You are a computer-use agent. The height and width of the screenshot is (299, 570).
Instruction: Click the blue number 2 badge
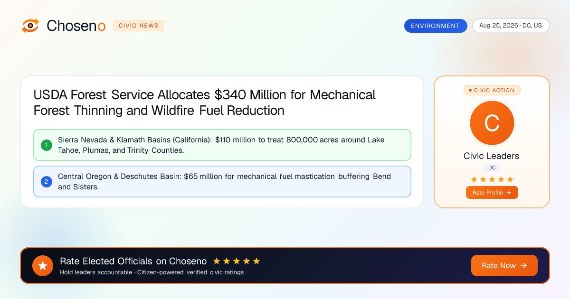click(x=47, y=181)
